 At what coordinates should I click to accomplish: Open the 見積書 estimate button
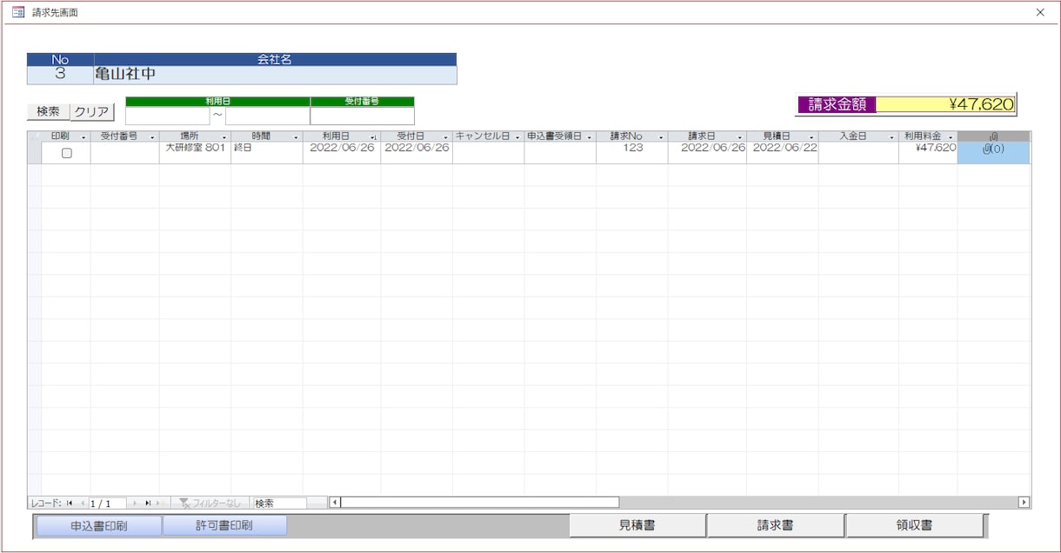[637, 525]
